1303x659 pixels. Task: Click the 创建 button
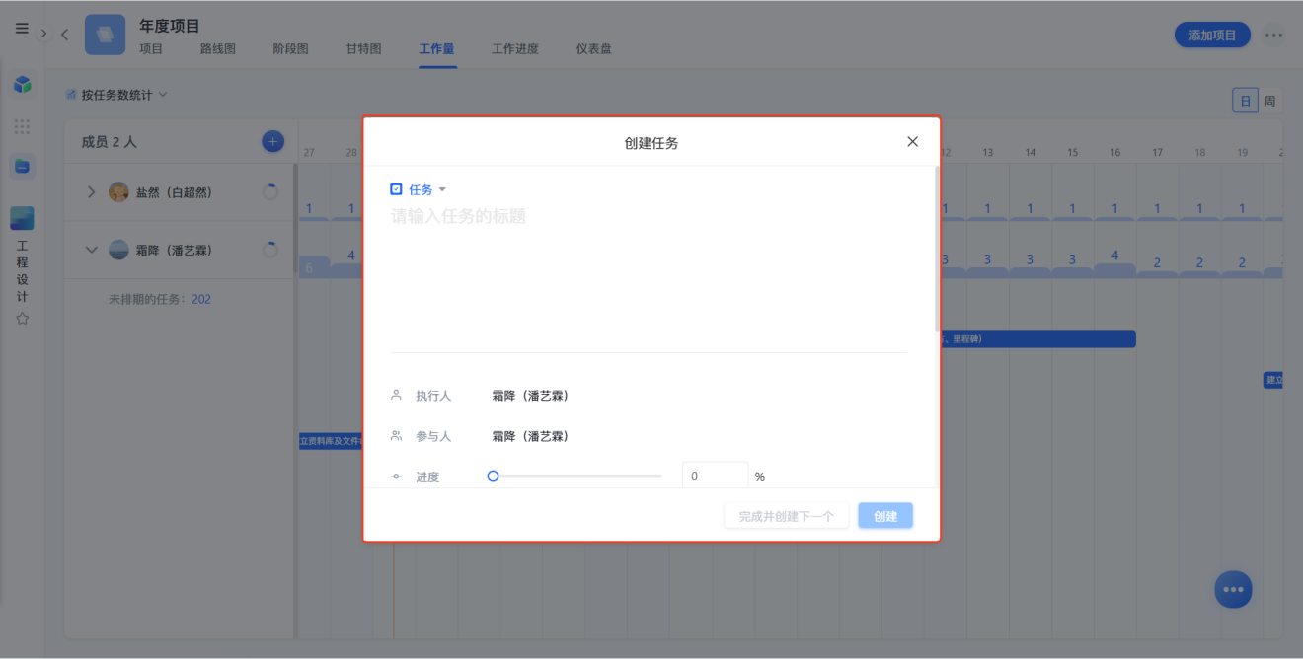click(885, 516)
